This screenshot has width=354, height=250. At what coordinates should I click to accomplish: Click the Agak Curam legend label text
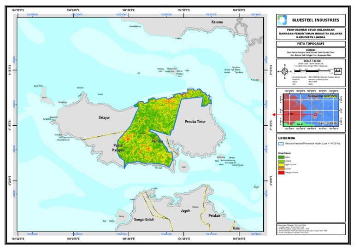[291, 164]
